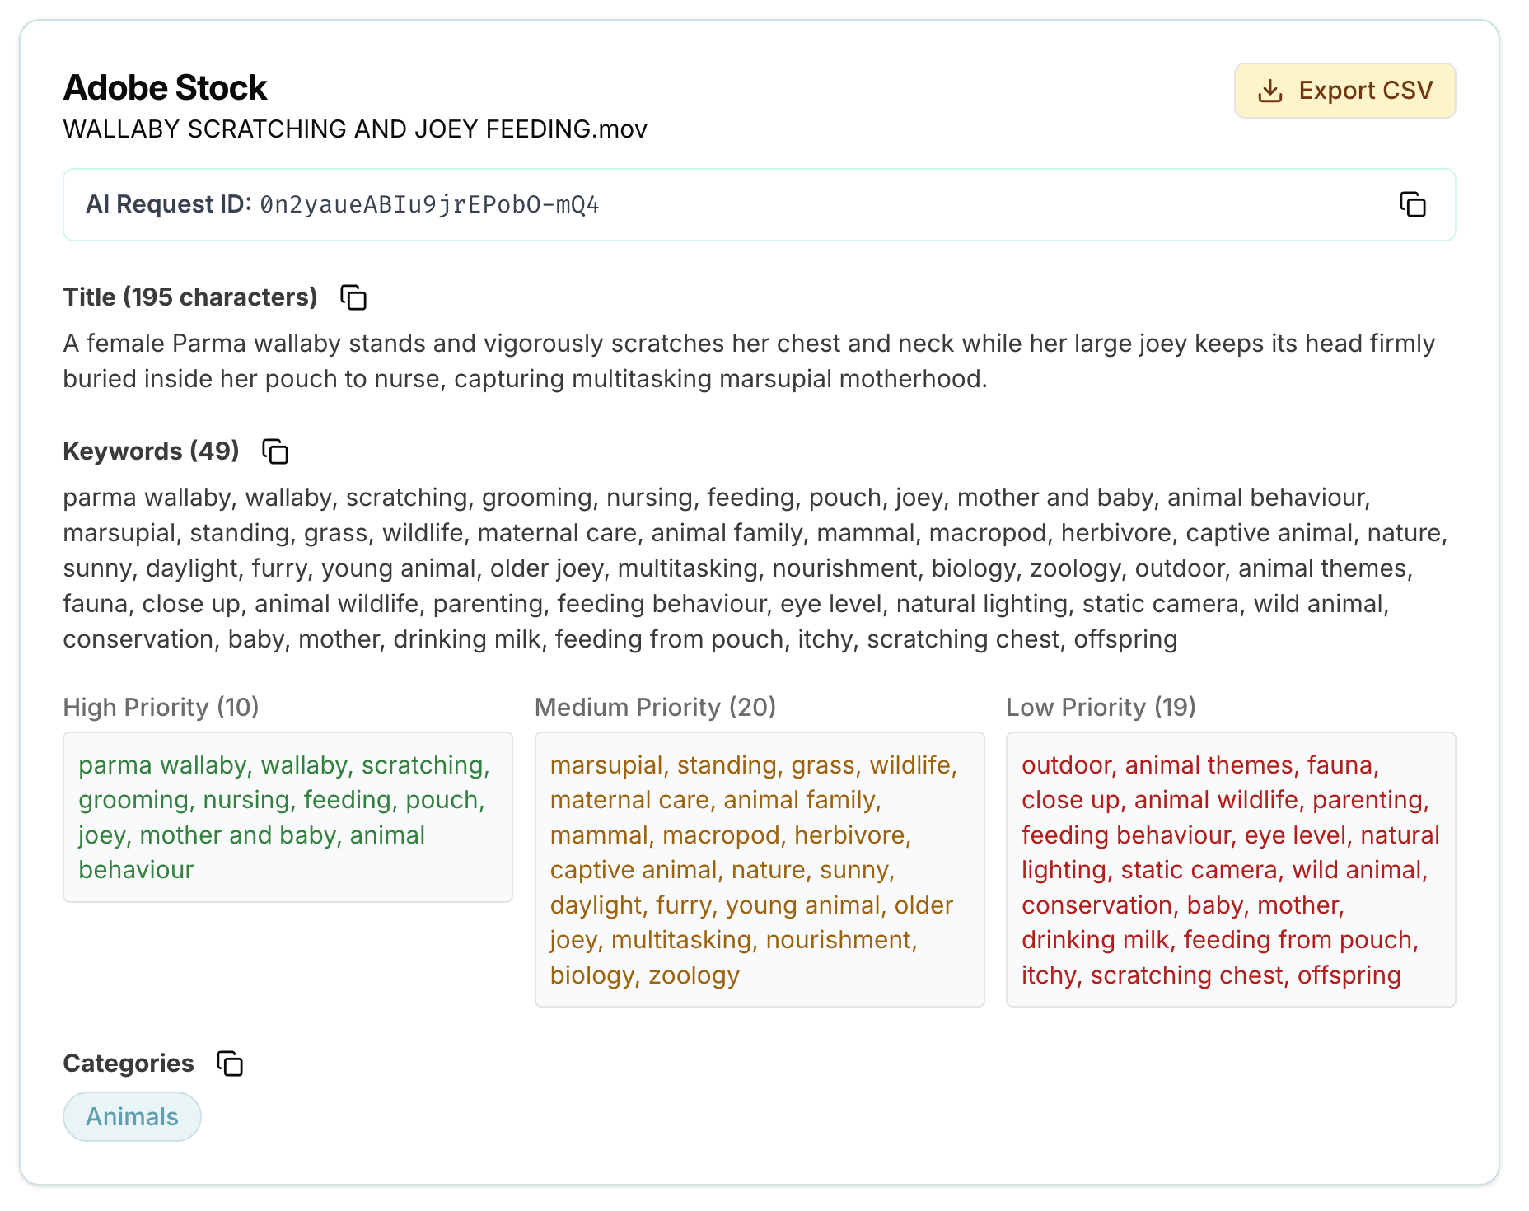Click the file name WALLABY SCRATCHING AND JOEY FEEDING.mov
Screen dimensions: 1529x1211
point(355,129)
